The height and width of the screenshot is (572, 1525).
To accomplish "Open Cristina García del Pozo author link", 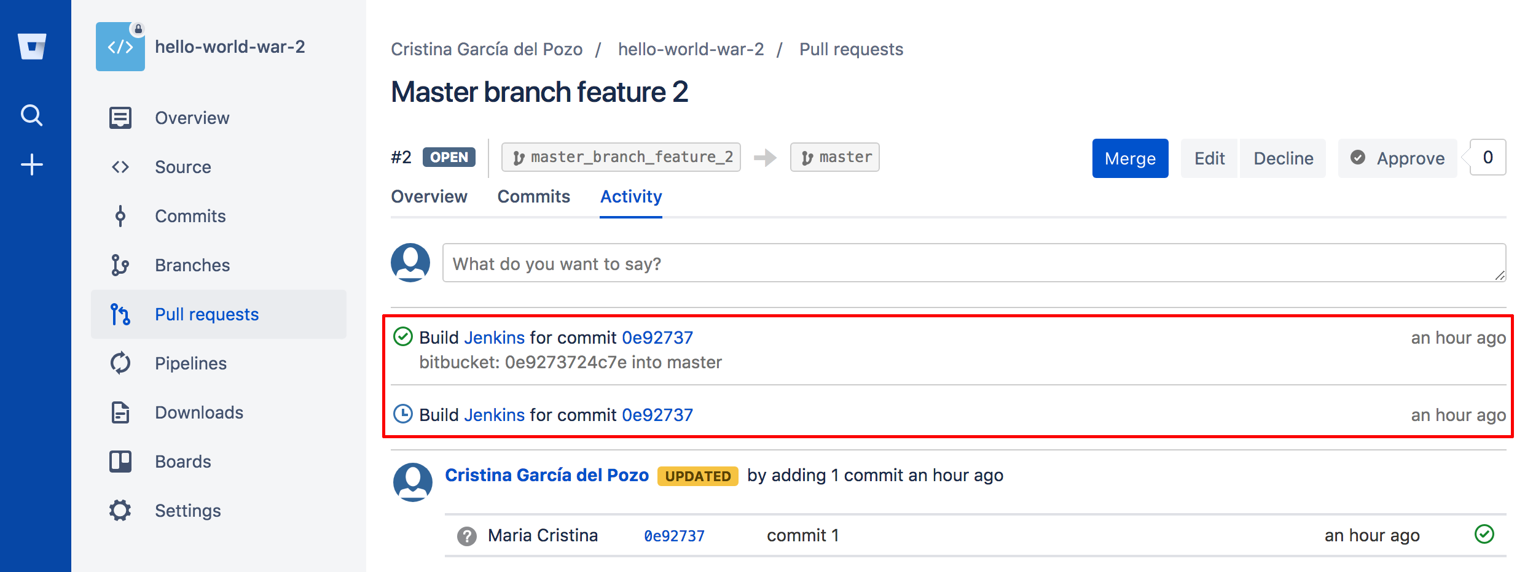I will [547, 475].
